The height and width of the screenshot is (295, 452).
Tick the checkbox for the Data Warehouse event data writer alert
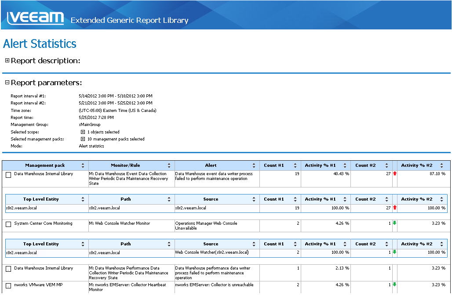[x=8, y=175]
